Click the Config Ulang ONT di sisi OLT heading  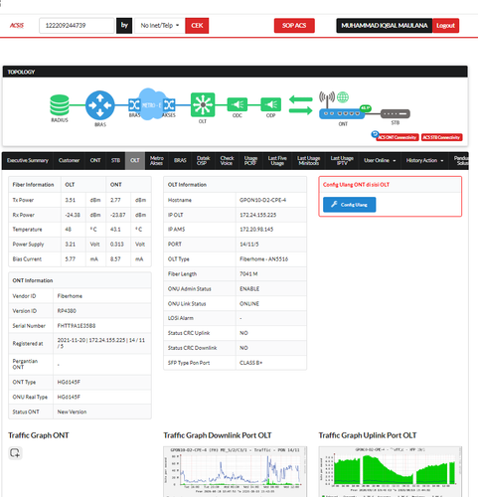tap(356, 185)
